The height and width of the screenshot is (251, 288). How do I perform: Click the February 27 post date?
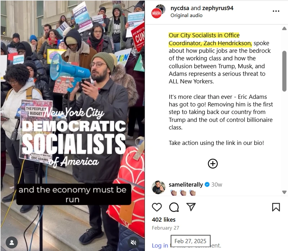[x=165, y=228]
